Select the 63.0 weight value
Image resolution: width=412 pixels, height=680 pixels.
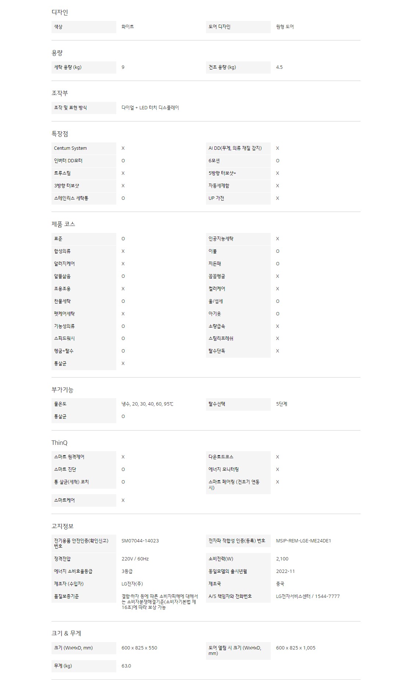(x=126, y=666)
